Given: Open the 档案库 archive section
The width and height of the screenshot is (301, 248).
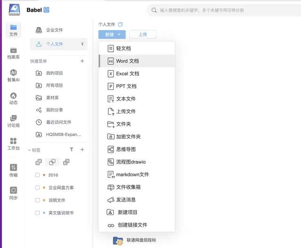Looking at the screenshot, I should [x=13, y=53].
